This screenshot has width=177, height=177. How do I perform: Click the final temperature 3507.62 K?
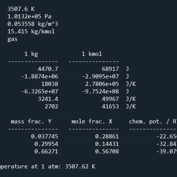point(80,166)
